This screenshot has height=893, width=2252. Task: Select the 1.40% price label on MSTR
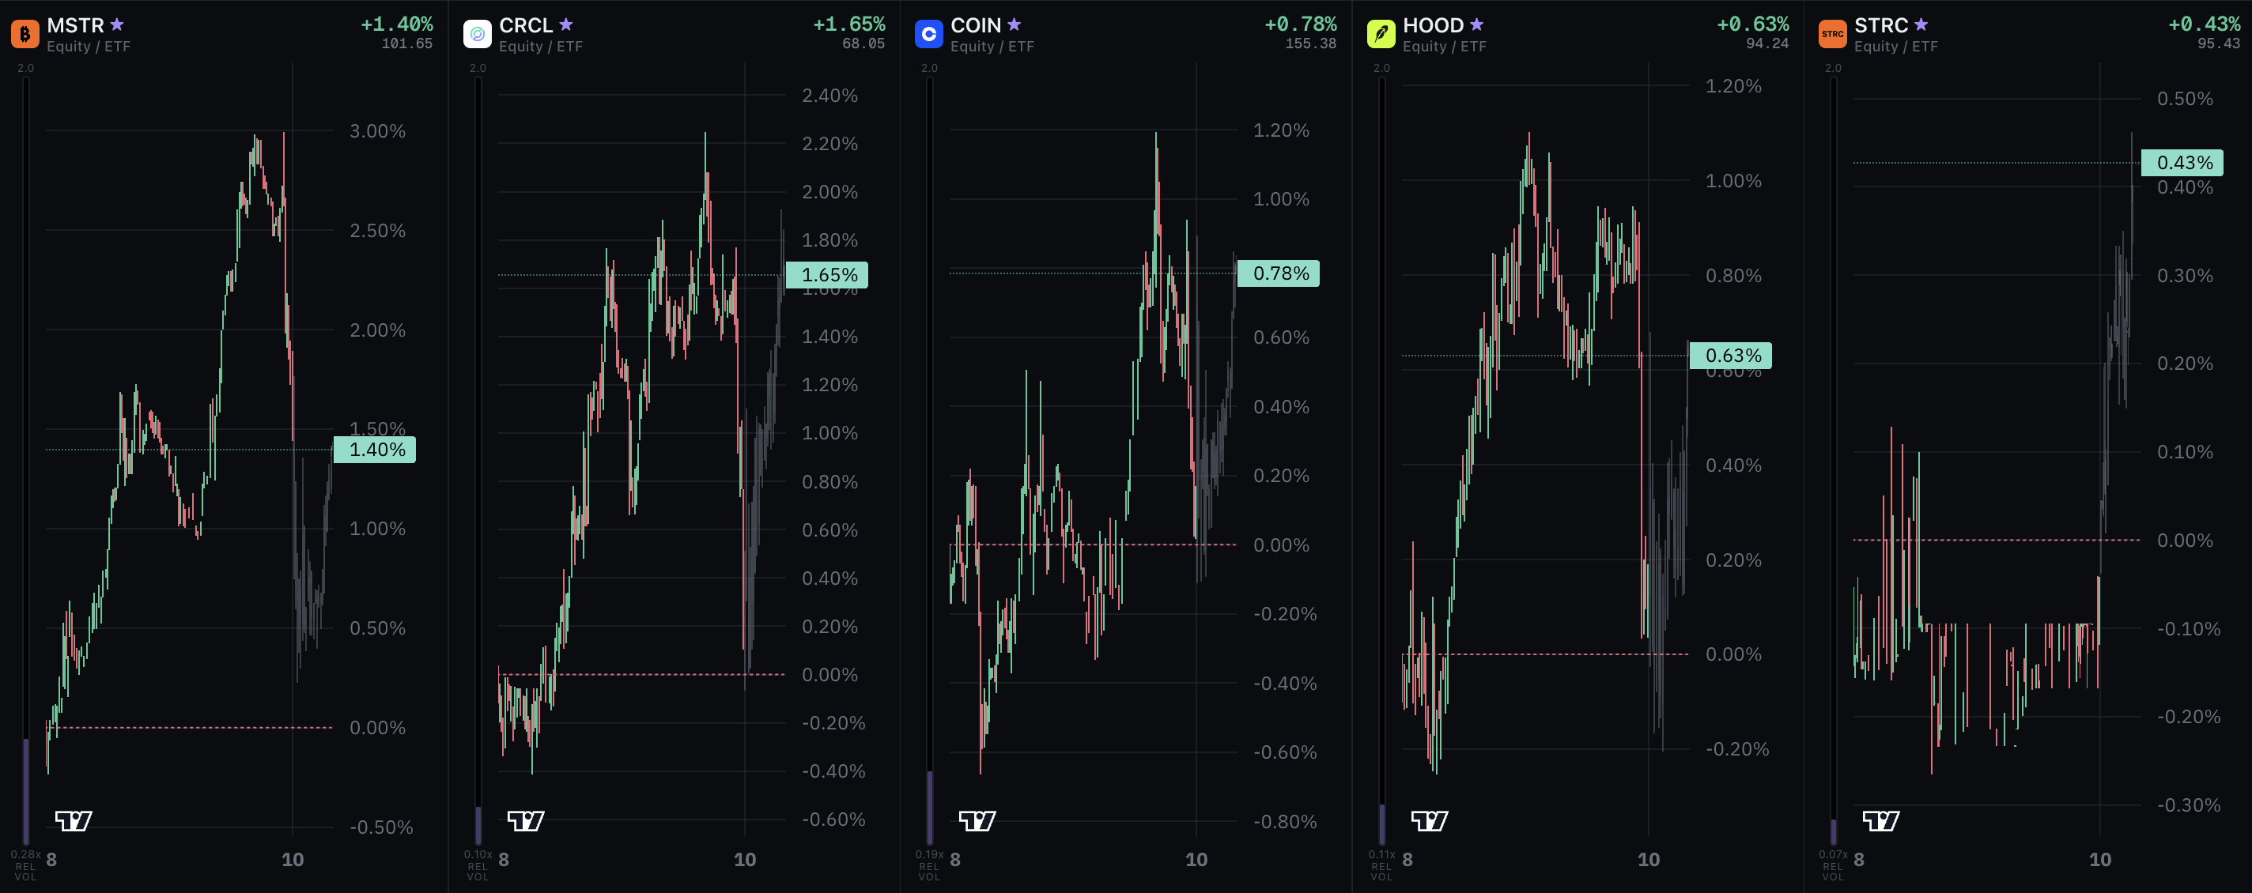coord(375,450)
